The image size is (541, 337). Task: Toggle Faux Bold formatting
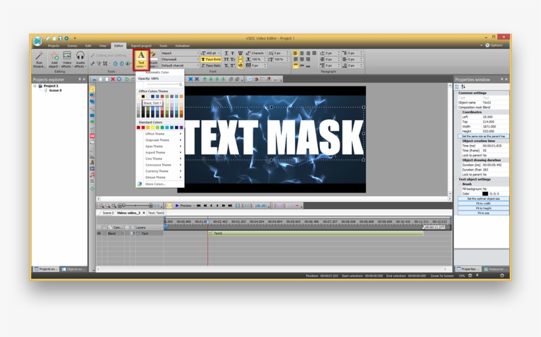coord(211,59)
